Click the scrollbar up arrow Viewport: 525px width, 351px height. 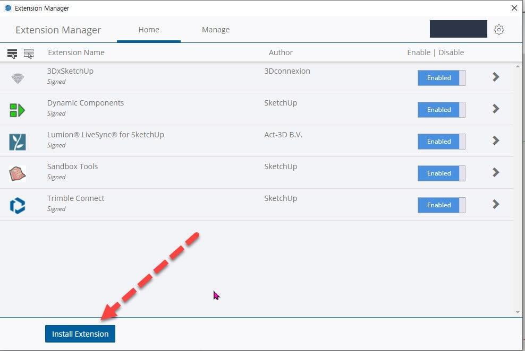518,66
